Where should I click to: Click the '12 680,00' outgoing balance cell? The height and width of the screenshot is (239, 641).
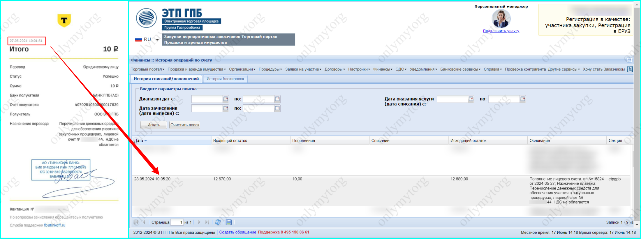click(459, 179)
